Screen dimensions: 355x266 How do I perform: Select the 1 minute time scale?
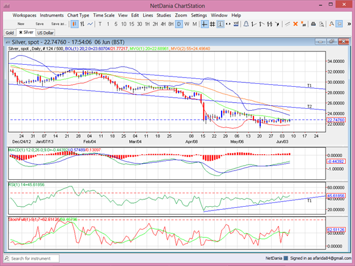click(x=108, y=24)
